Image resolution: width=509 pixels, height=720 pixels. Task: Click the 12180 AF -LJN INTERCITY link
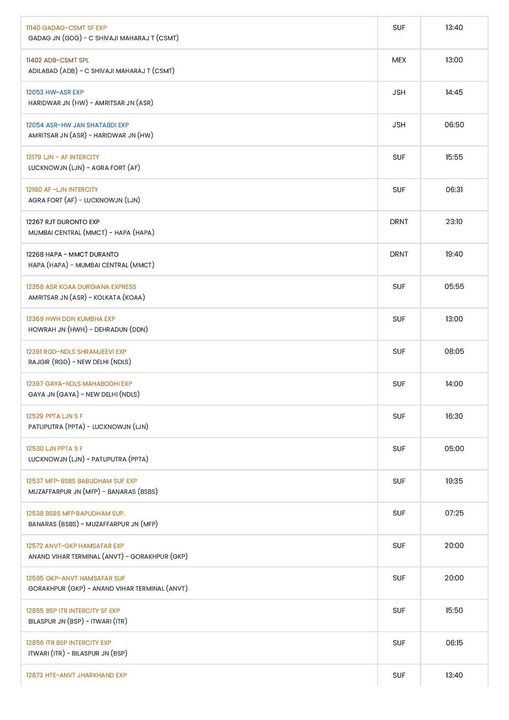coord(62,190)
